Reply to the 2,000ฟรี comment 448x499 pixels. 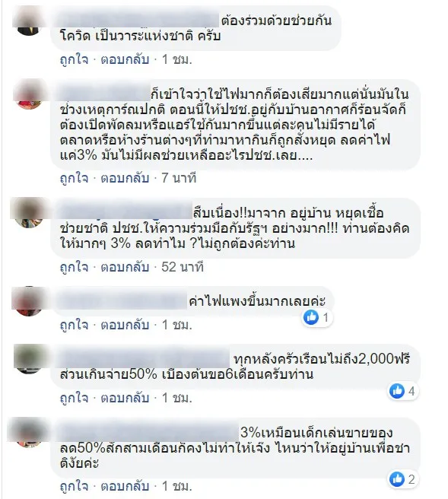(125, 398)
